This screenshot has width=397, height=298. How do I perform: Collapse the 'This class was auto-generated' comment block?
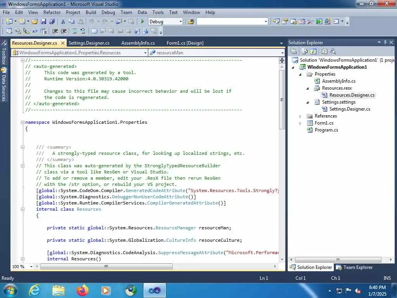pos(22,166)
